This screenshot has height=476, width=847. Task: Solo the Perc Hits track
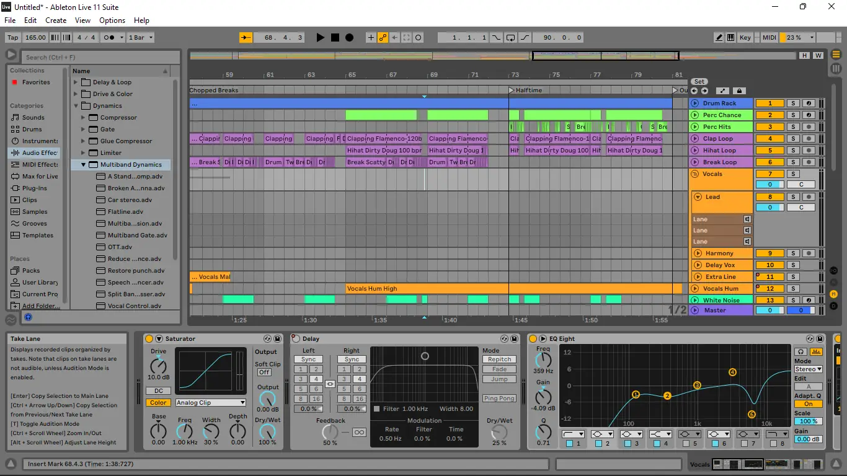(x=792, y=127)
